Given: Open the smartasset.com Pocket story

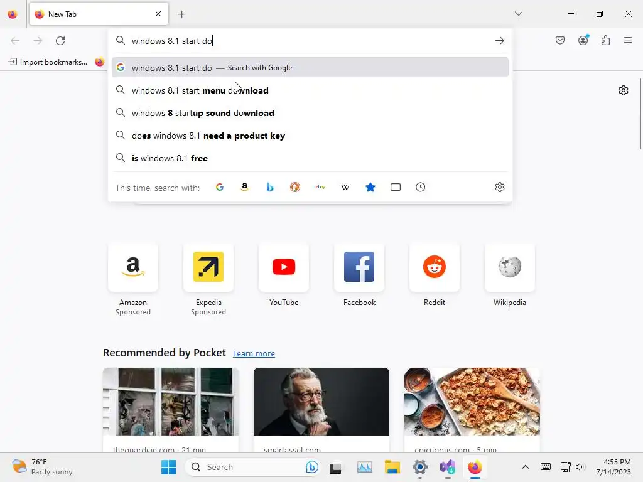Looking at the screenshot, I should pos(321,410).
